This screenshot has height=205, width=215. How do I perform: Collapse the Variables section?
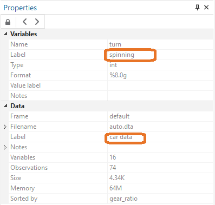coord(5,34)
